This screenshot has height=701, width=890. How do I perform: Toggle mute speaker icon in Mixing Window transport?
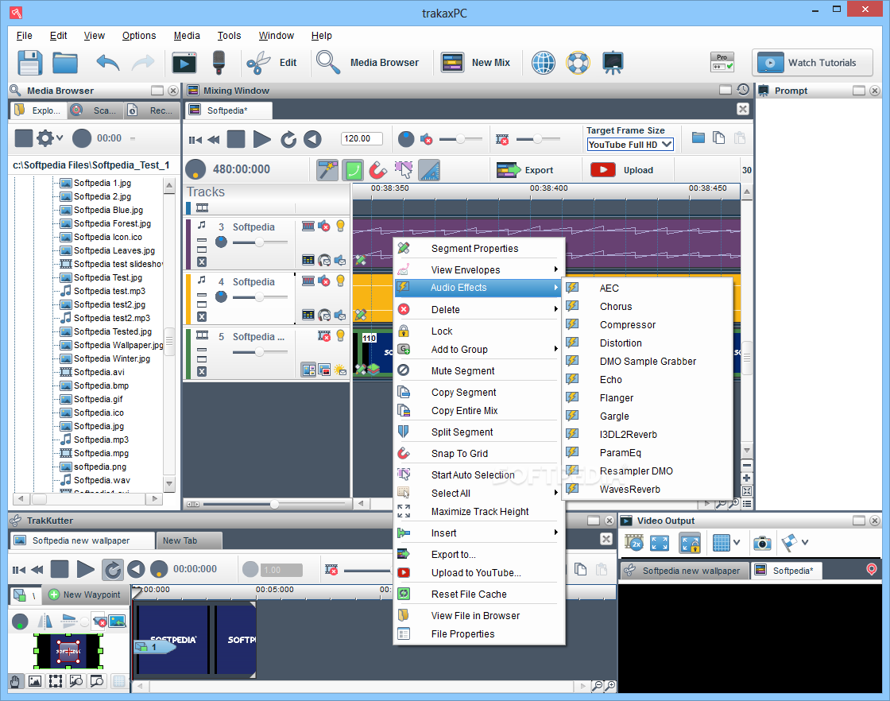point(426,138)
